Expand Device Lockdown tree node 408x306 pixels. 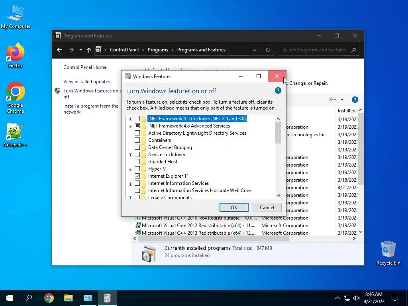(130, 155)
